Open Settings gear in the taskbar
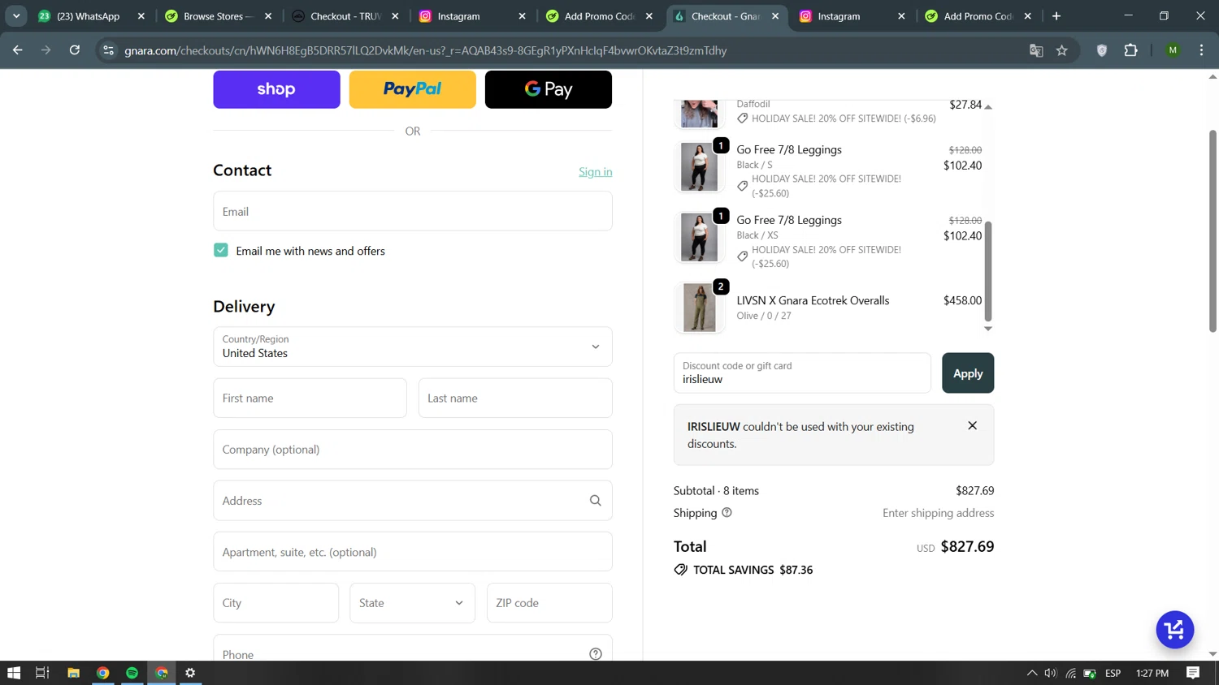Image resolution: width=1219 pixels, height=685 pixels. (x=190, y=673)
